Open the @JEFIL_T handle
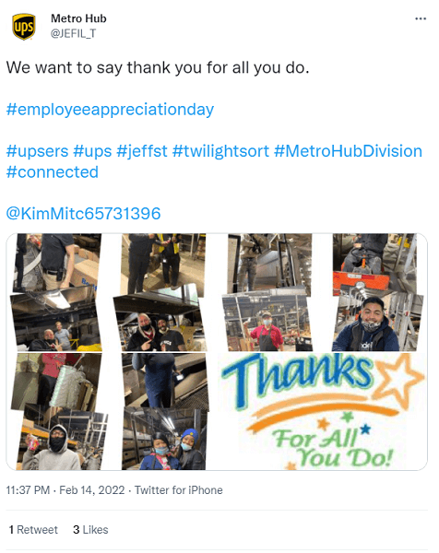 pos(74,33)
